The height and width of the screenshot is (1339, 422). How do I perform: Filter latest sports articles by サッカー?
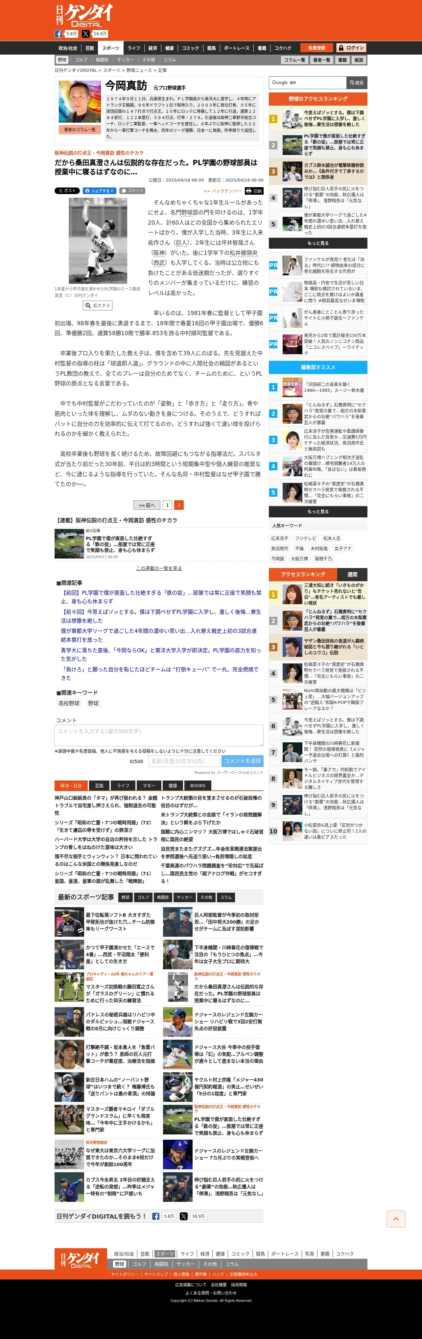click(184, 897)
